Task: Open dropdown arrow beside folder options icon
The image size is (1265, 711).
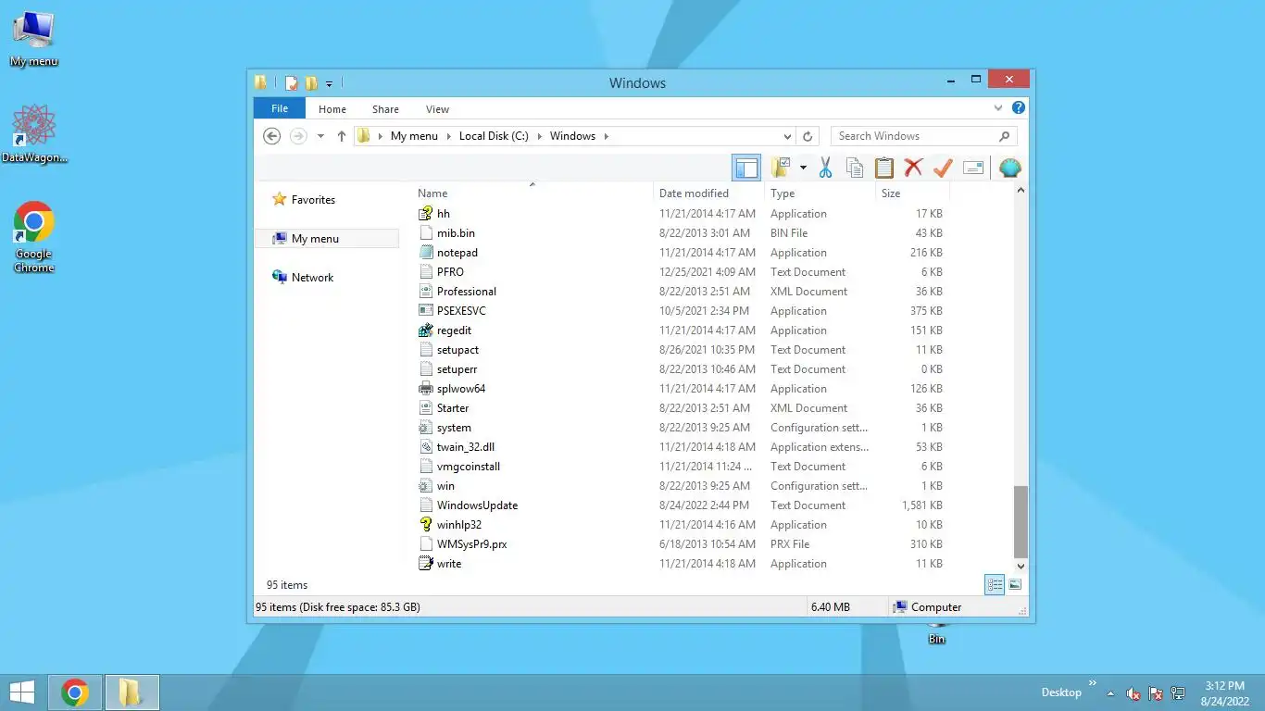Action: click(x=803, y=168)
